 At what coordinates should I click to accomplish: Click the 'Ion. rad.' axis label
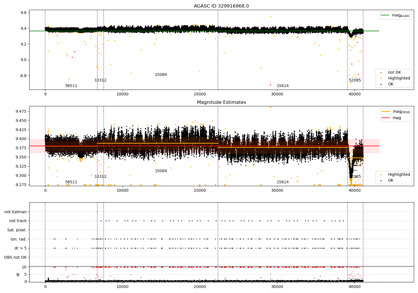tap(19, 239)
